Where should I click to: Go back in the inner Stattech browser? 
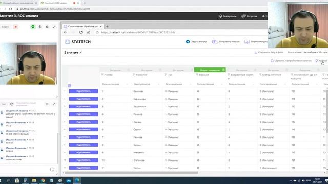[66, 32]
